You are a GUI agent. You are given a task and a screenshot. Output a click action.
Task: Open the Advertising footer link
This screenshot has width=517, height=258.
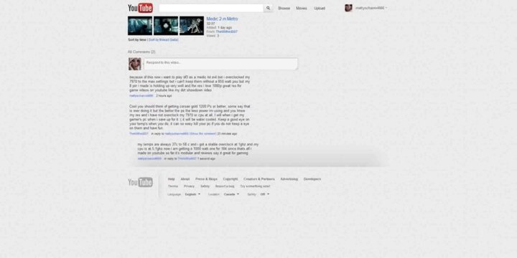[289, 179]
